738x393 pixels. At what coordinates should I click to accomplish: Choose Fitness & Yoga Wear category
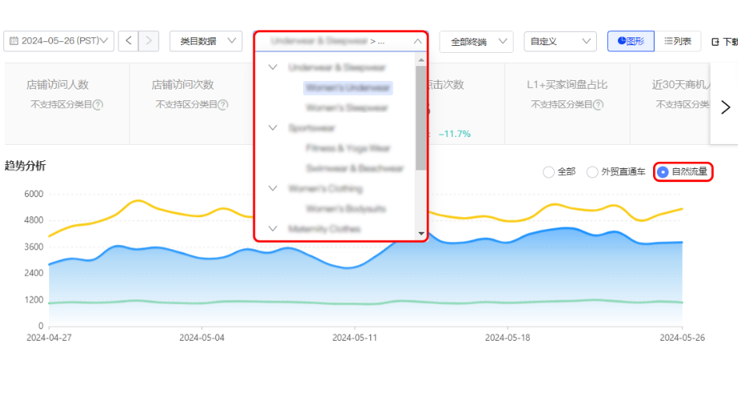348,148
